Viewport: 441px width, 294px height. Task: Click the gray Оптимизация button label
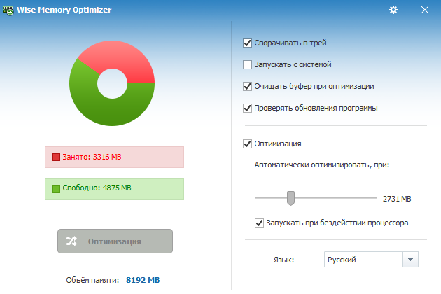115,241
